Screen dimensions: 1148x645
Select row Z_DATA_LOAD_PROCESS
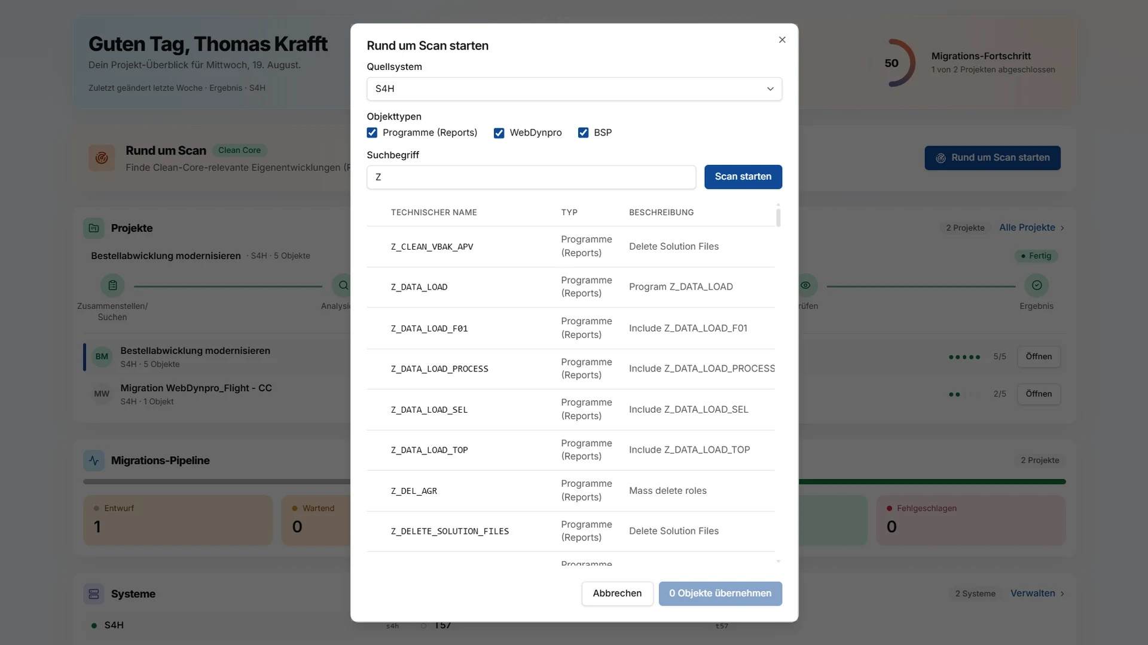click(x=570, y=369)
